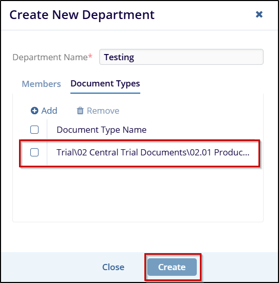Click the Remove label text
The width and height of the screenshot is (279, 283).
click(x=103, y=111)
